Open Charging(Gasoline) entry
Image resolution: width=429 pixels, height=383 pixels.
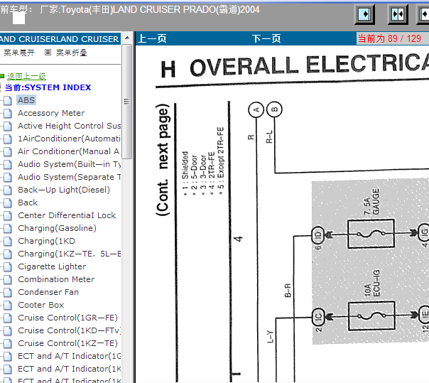[57, 228]
